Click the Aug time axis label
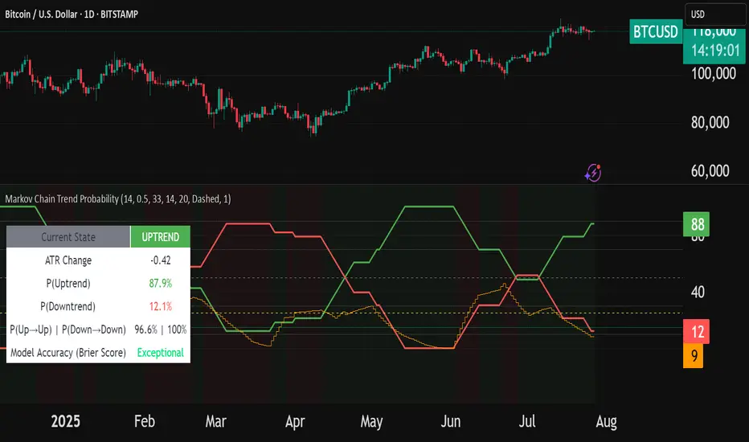 coord(607,421)
